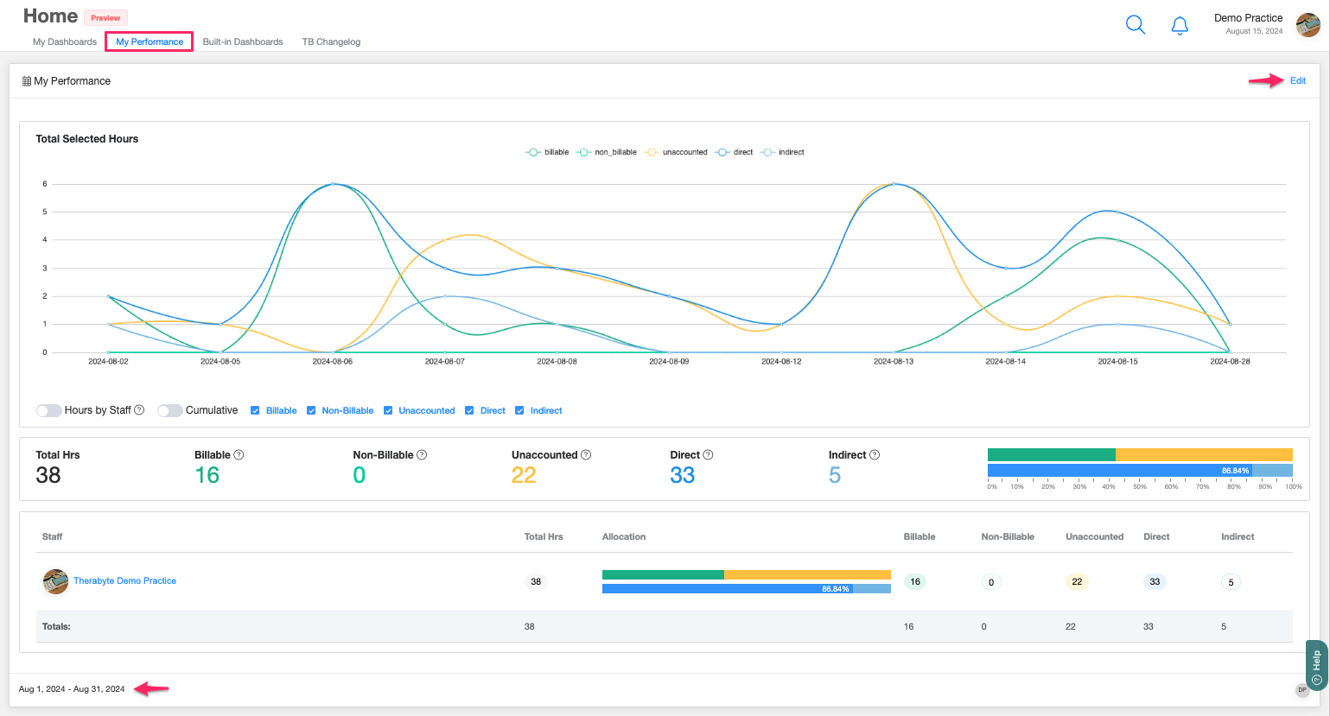1330x716 pixels.
Task: Click the info icon beside Indirect total
Action: tap(875, 455)
